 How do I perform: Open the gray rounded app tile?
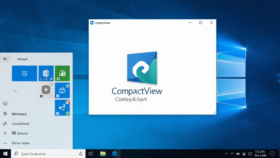click(x=46, y=90)
